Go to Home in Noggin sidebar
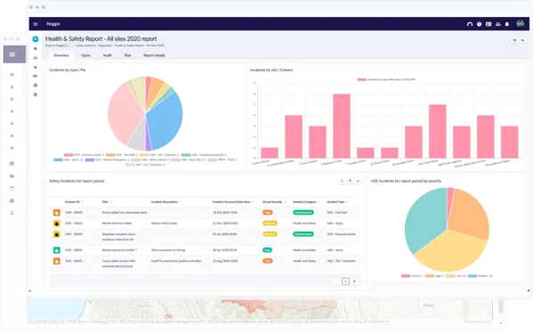533x332 pixels. [36, 49]
